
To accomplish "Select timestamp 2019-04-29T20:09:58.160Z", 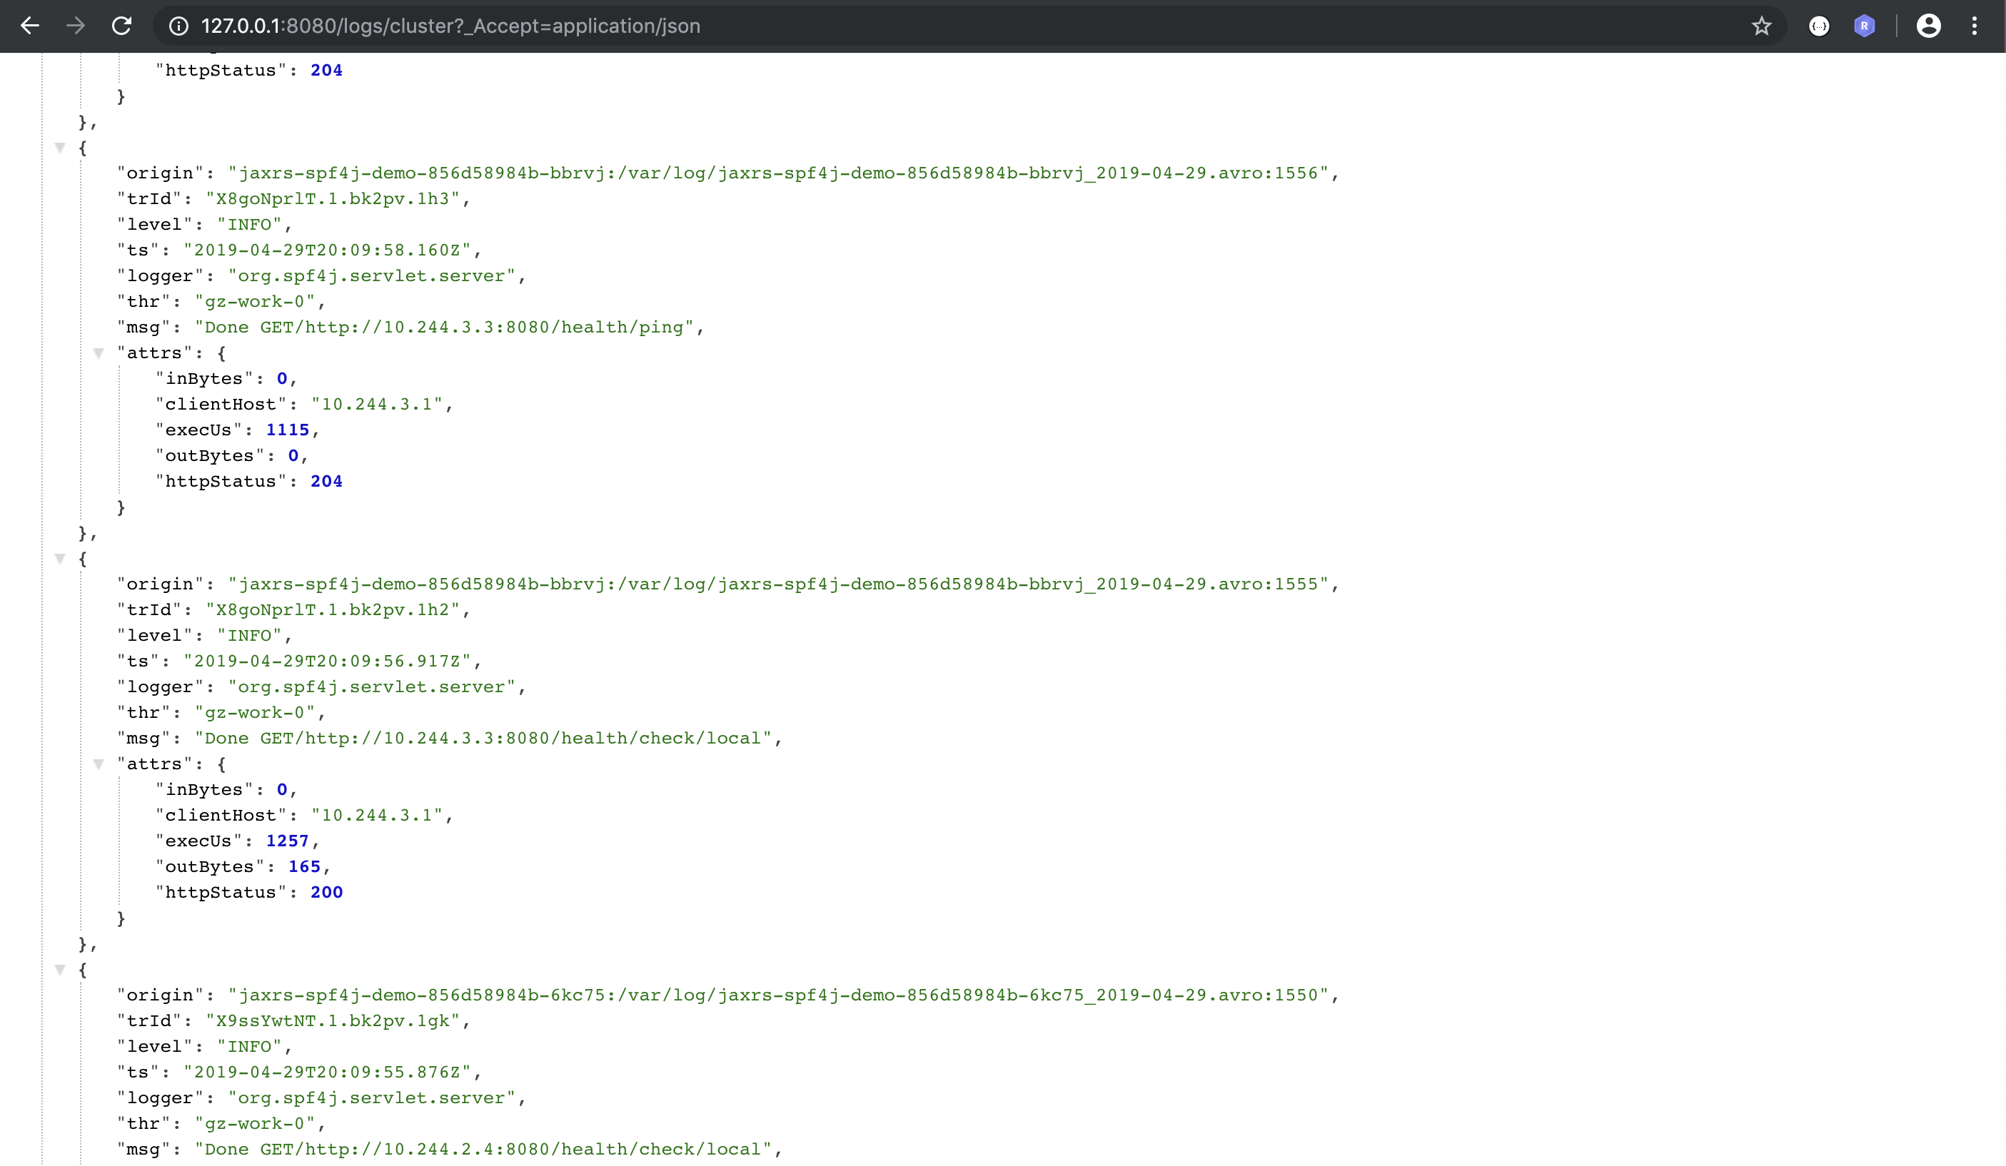I will pos(327,250).
